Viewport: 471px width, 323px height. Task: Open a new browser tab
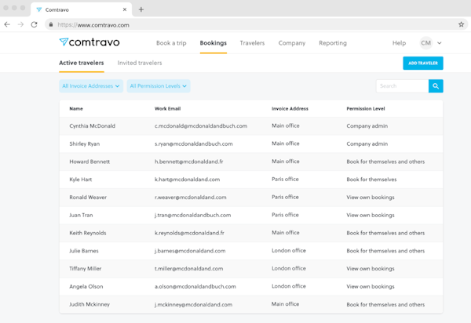coord(141,9)
